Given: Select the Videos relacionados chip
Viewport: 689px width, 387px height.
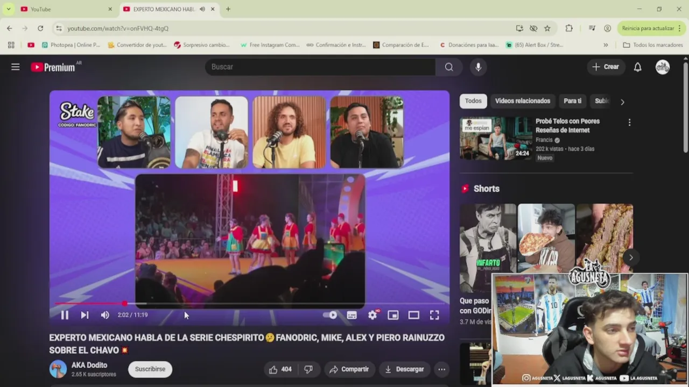Looking at the screenshot, I should pyautogui.click(x=523, y=101).
